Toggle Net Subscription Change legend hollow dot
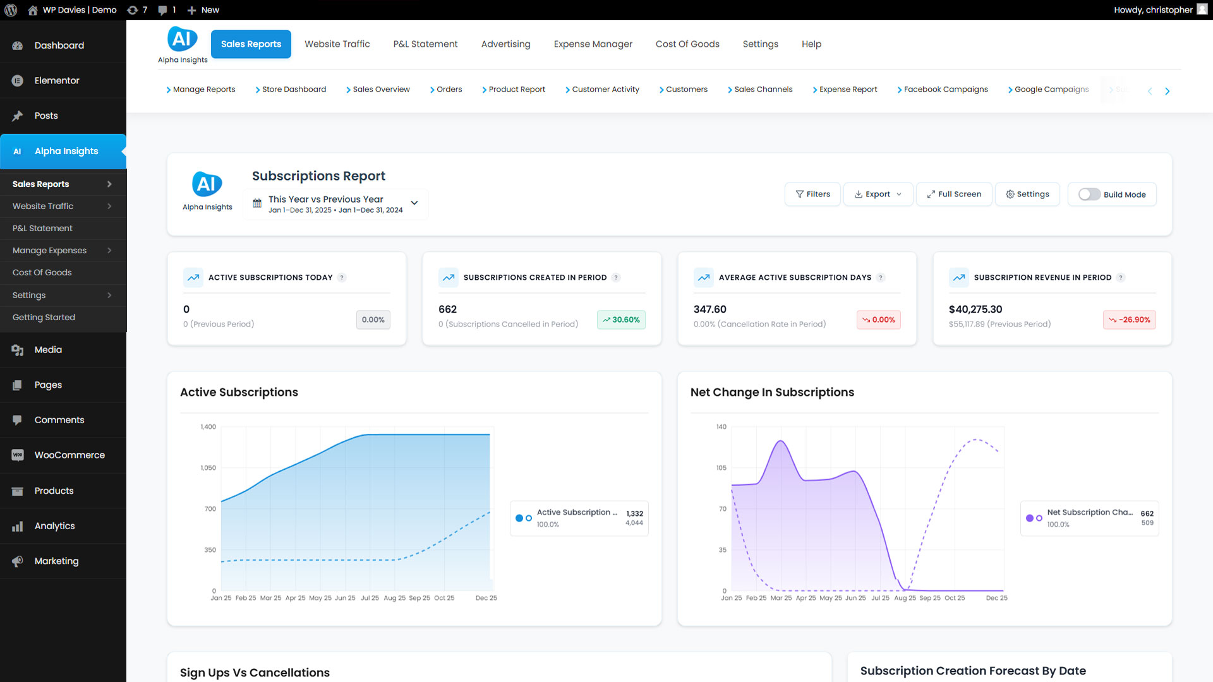 (x=1039, y=518)
